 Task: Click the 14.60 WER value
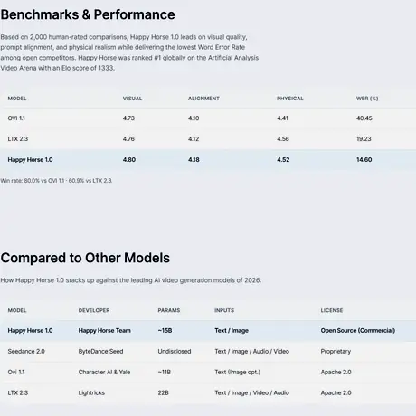tap(364, 160)
